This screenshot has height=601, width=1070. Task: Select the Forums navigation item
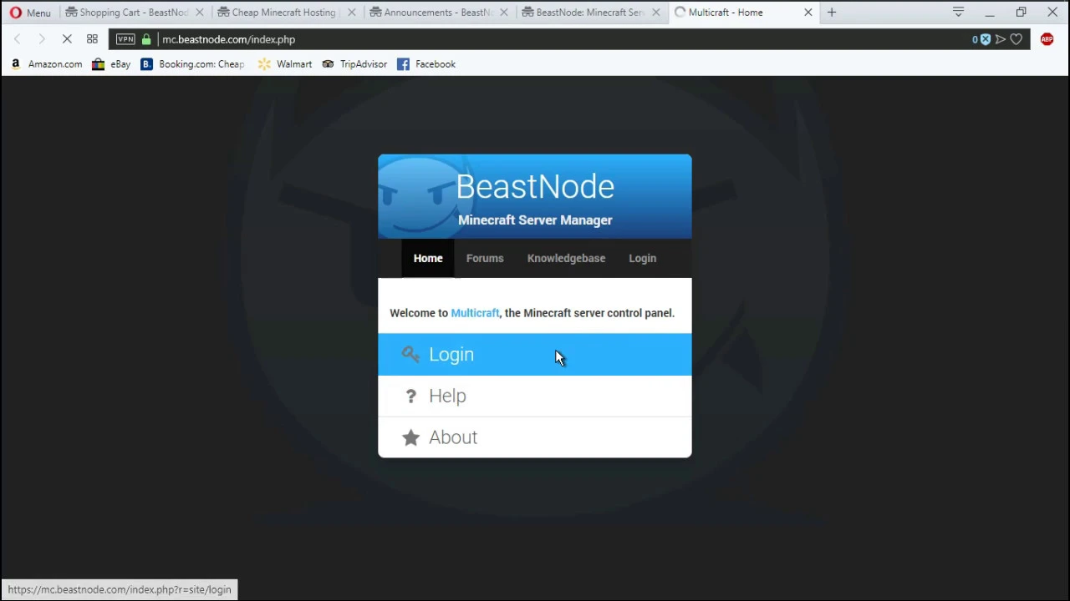[x=485, y=258]
